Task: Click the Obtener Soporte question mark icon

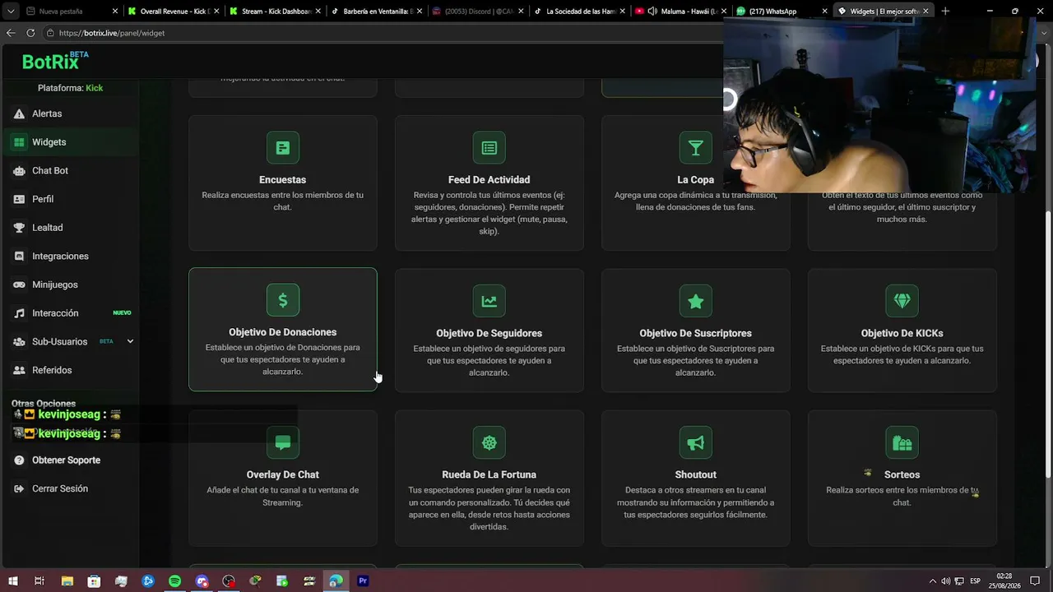Action: (19, 460)
